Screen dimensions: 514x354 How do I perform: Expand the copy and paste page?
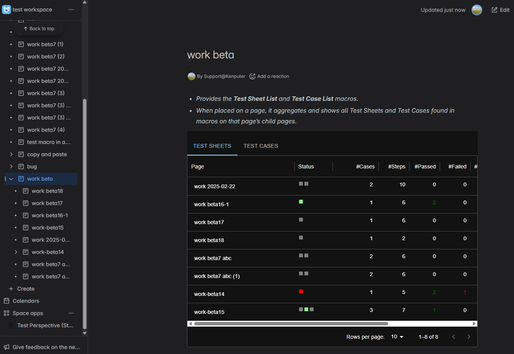[11, 154]
